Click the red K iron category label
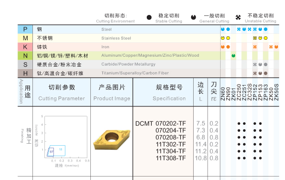The width and height of the screenshot is (285, 180). point(25,47)
